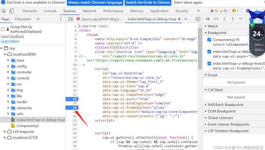Step out of current function icon

(x=232, y=19)
